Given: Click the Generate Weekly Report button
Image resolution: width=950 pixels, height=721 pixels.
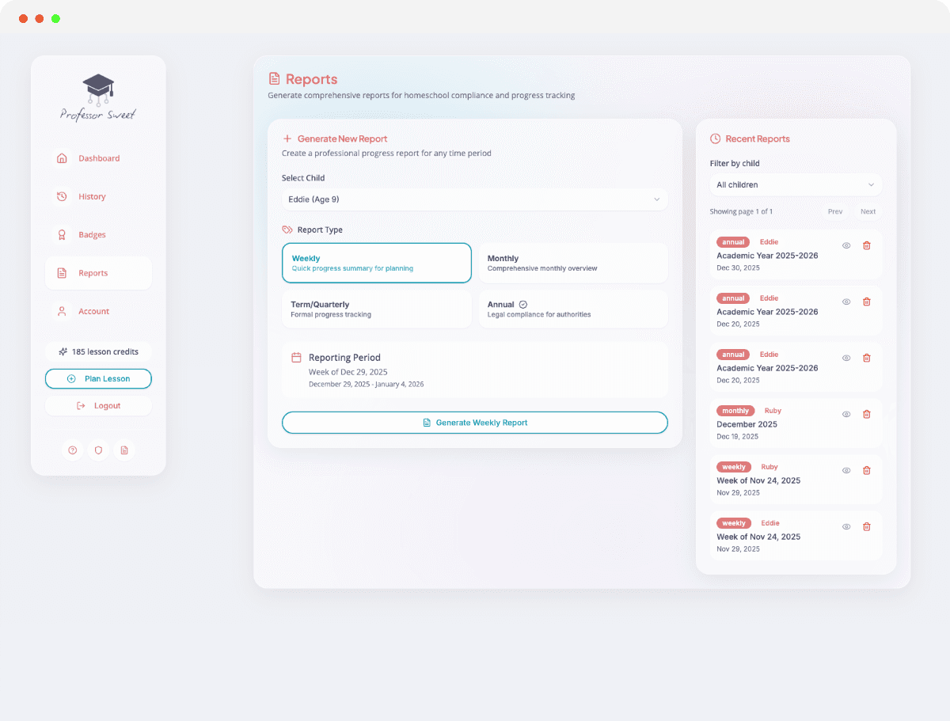Looking at the screenshot, I should pos(475,422).
